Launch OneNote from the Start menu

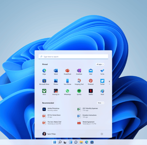click(79, 72)
